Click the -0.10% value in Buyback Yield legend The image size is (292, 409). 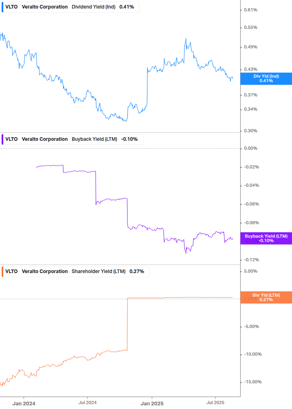(x=130, y=139)
